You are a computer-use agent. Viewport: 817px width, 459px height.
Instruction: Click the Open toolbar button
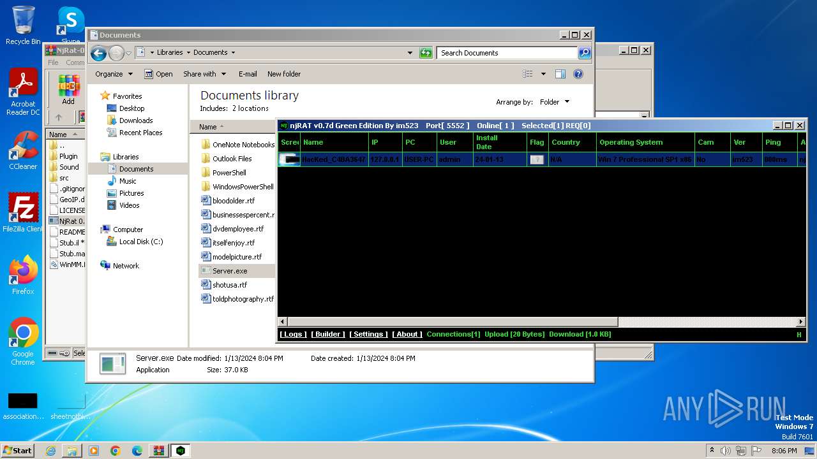158,74
